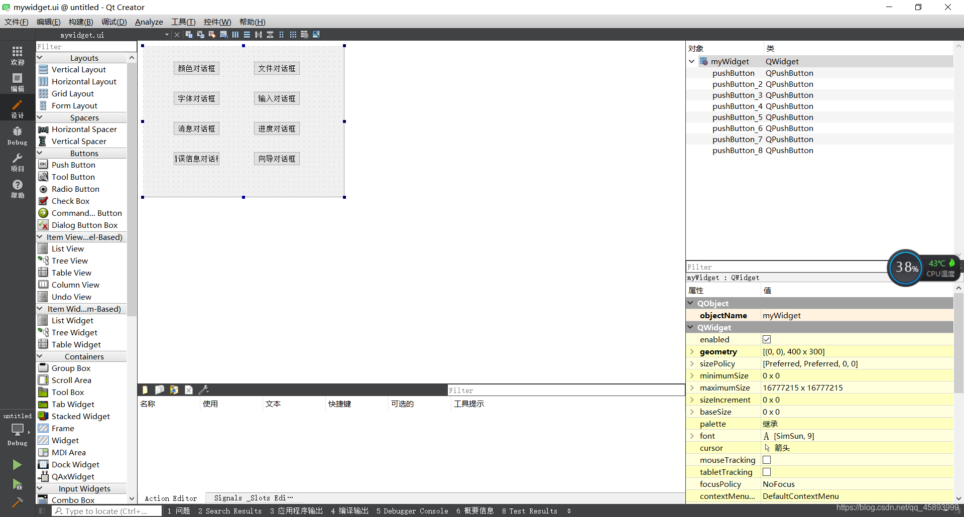Click the green Run button
964x517 pixels.
point(17,465)
